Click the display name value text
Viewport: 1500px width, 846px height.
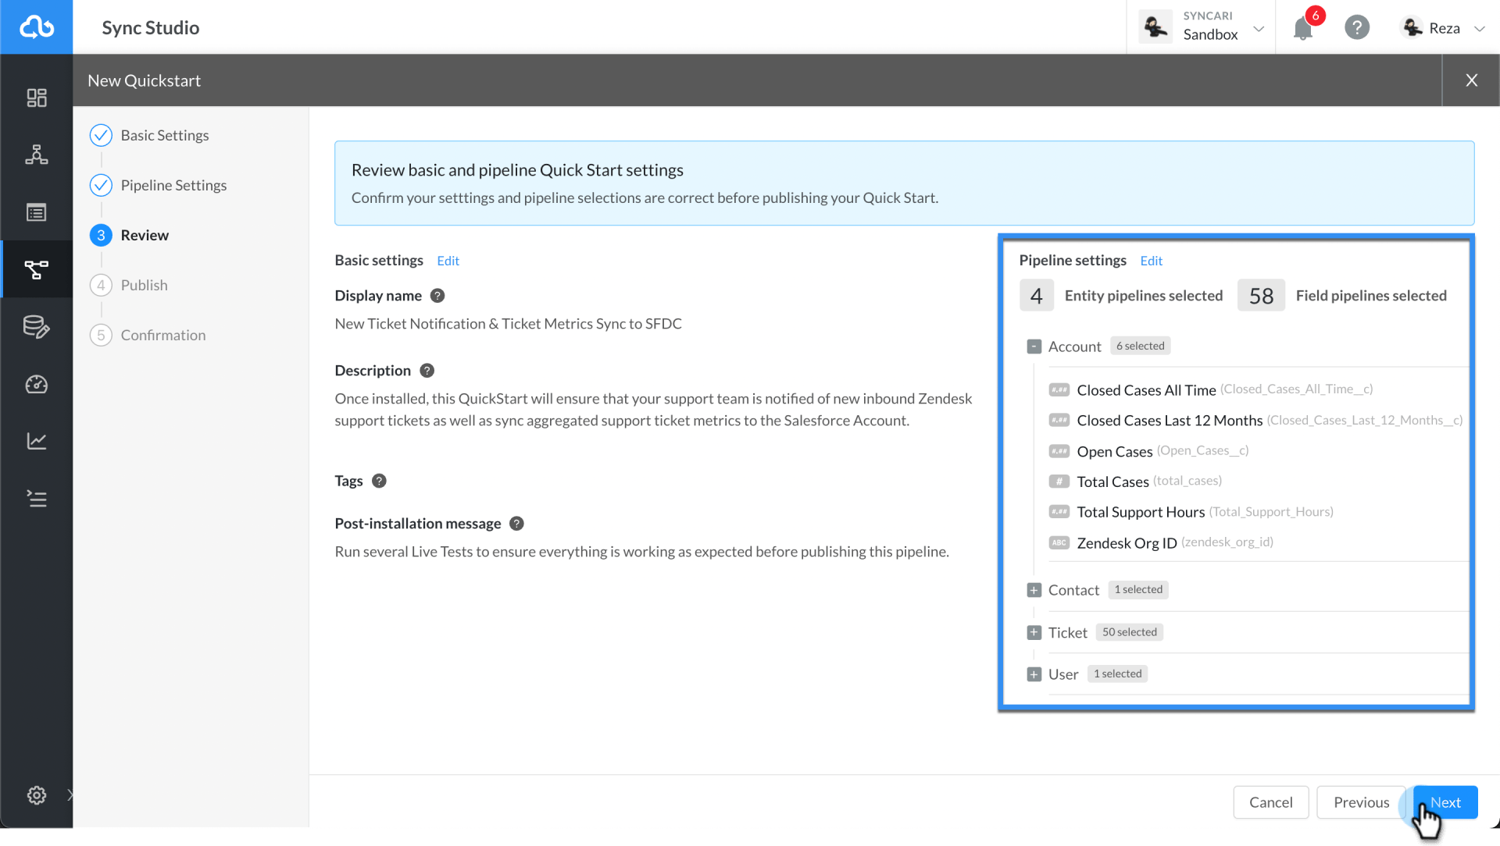(508, 324)
